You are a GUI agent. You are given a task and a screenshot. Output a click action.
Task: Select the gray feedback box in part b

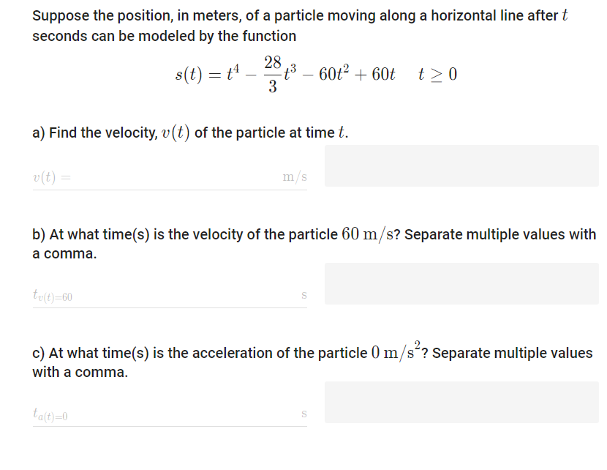461,283
